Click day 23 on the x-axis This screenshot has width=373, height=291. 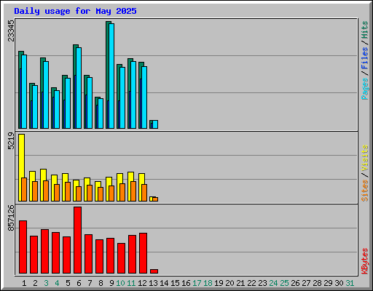[262, 283]
